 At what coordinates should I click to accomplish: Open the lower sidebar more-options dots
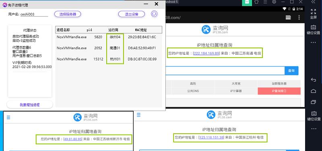click(x=314, y=129)
